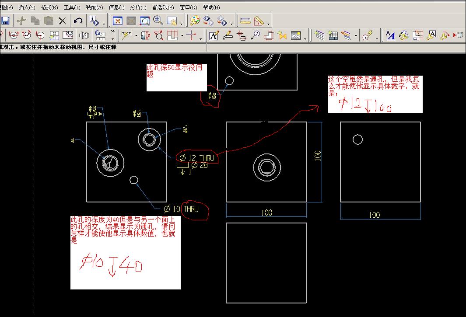This screenshot has width=466, height=317.
Task: Select small Ø10 hole circle in left view
Action: (x=134, y=180)
